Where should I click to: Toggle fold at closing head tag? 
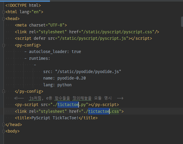4,125
